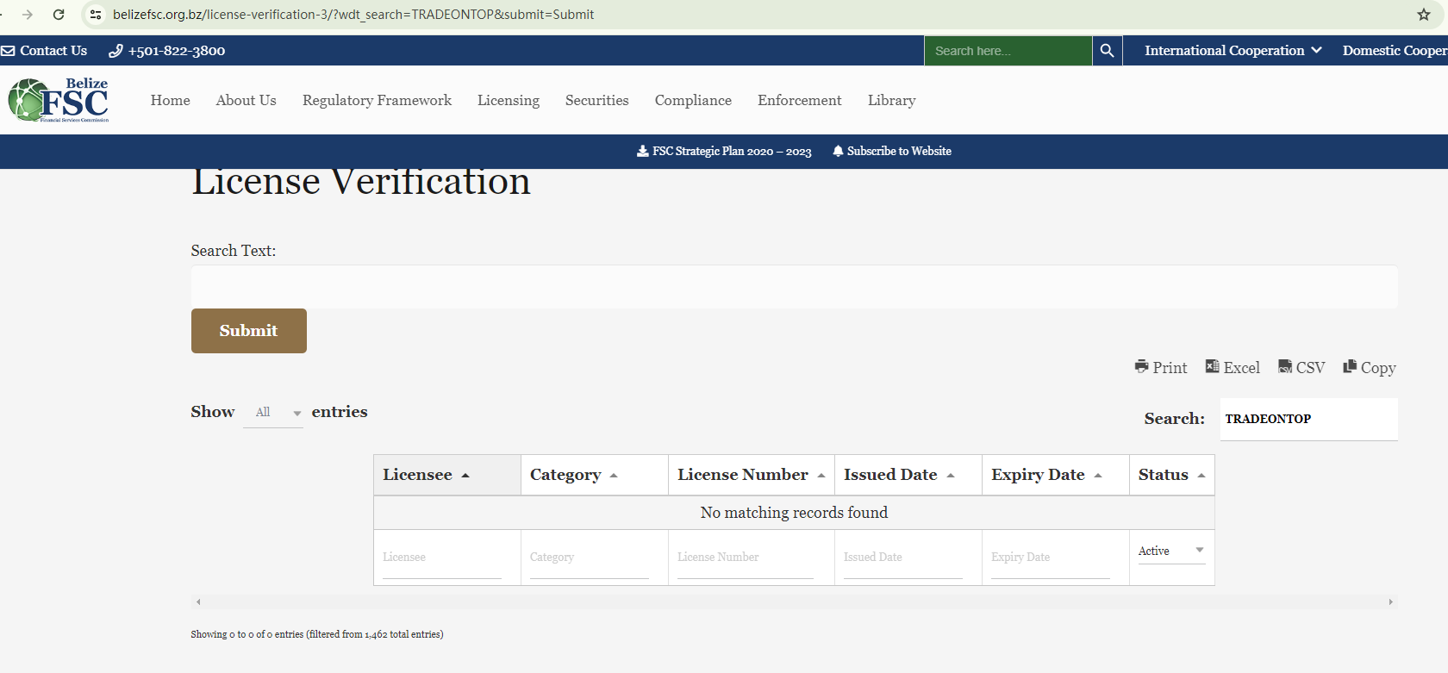Click the table Search field with TRADEONTOP
This screenshot has height=673, width=1448.
tap(1308, 419)
